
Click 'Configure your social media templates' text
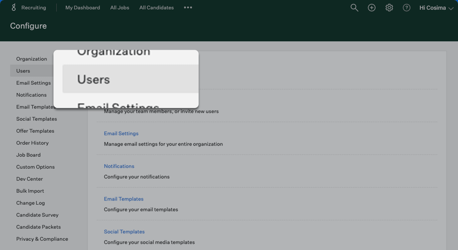tap(149, 242)
